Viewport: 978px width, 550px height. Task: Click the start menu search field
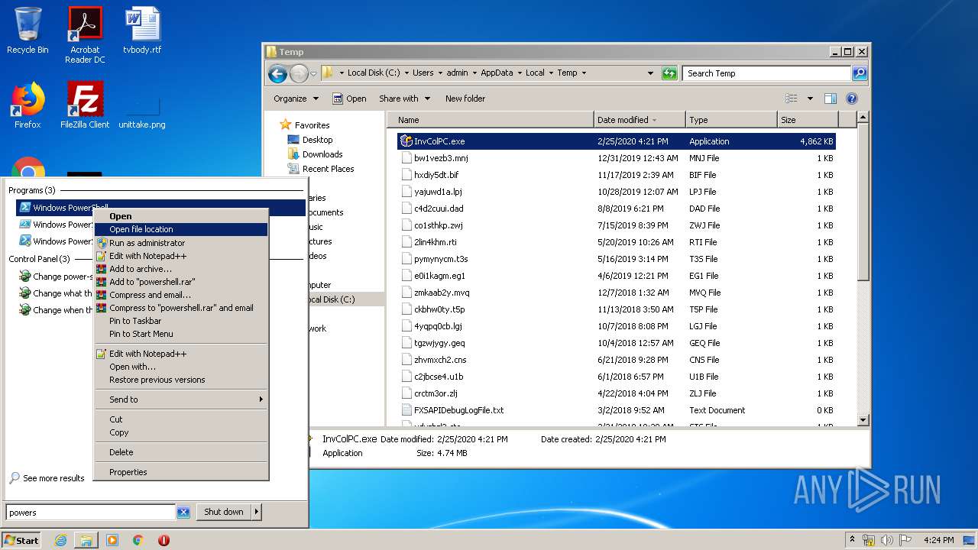tap(90, 513)
